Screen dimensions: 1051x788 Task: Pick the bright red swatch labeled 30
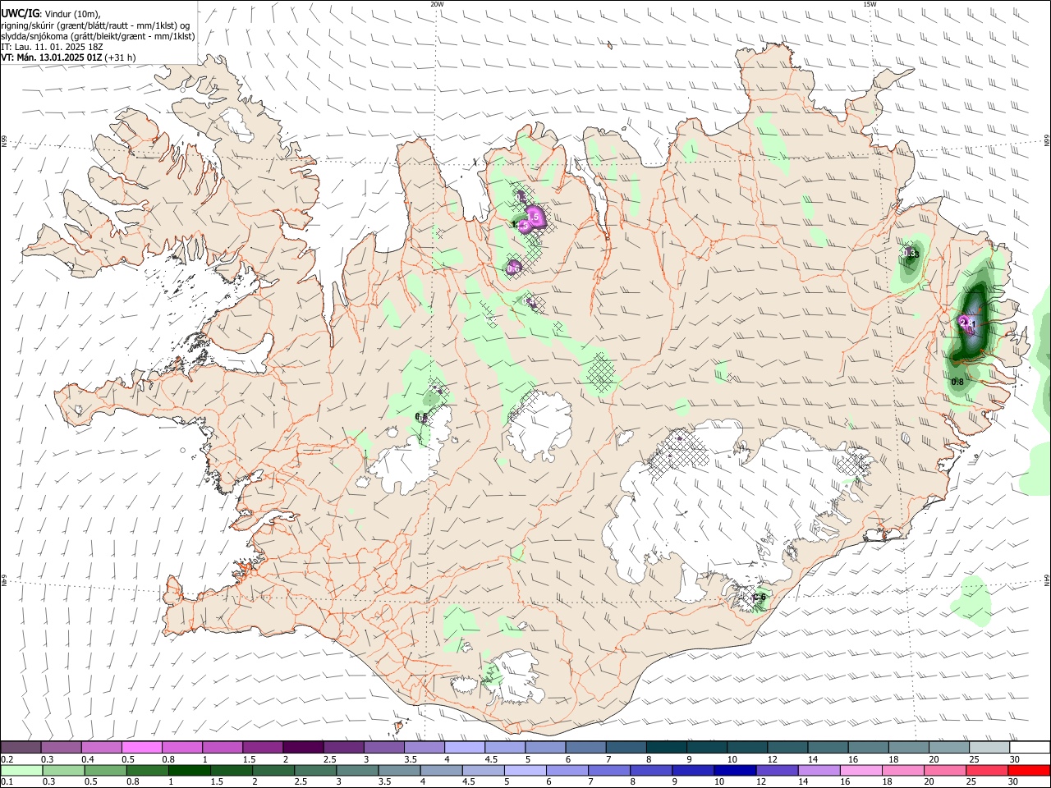pyautogui.click(x=1029, y=770)
